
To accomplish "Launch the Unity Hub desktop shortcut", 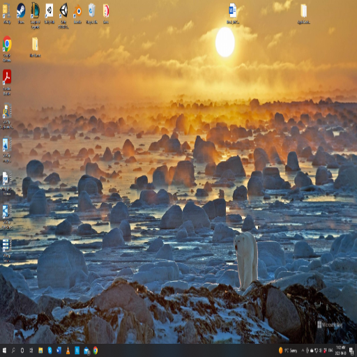I will [50, 13].
